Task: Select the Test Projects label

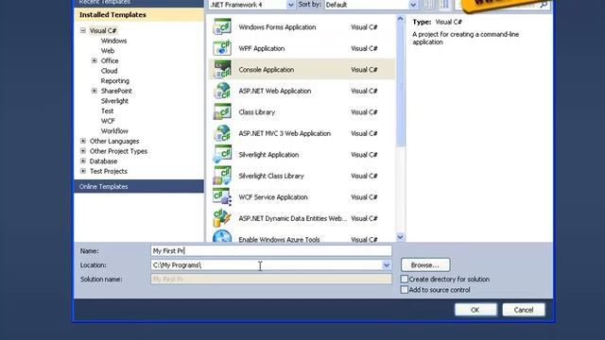Action: coord(109,171)
